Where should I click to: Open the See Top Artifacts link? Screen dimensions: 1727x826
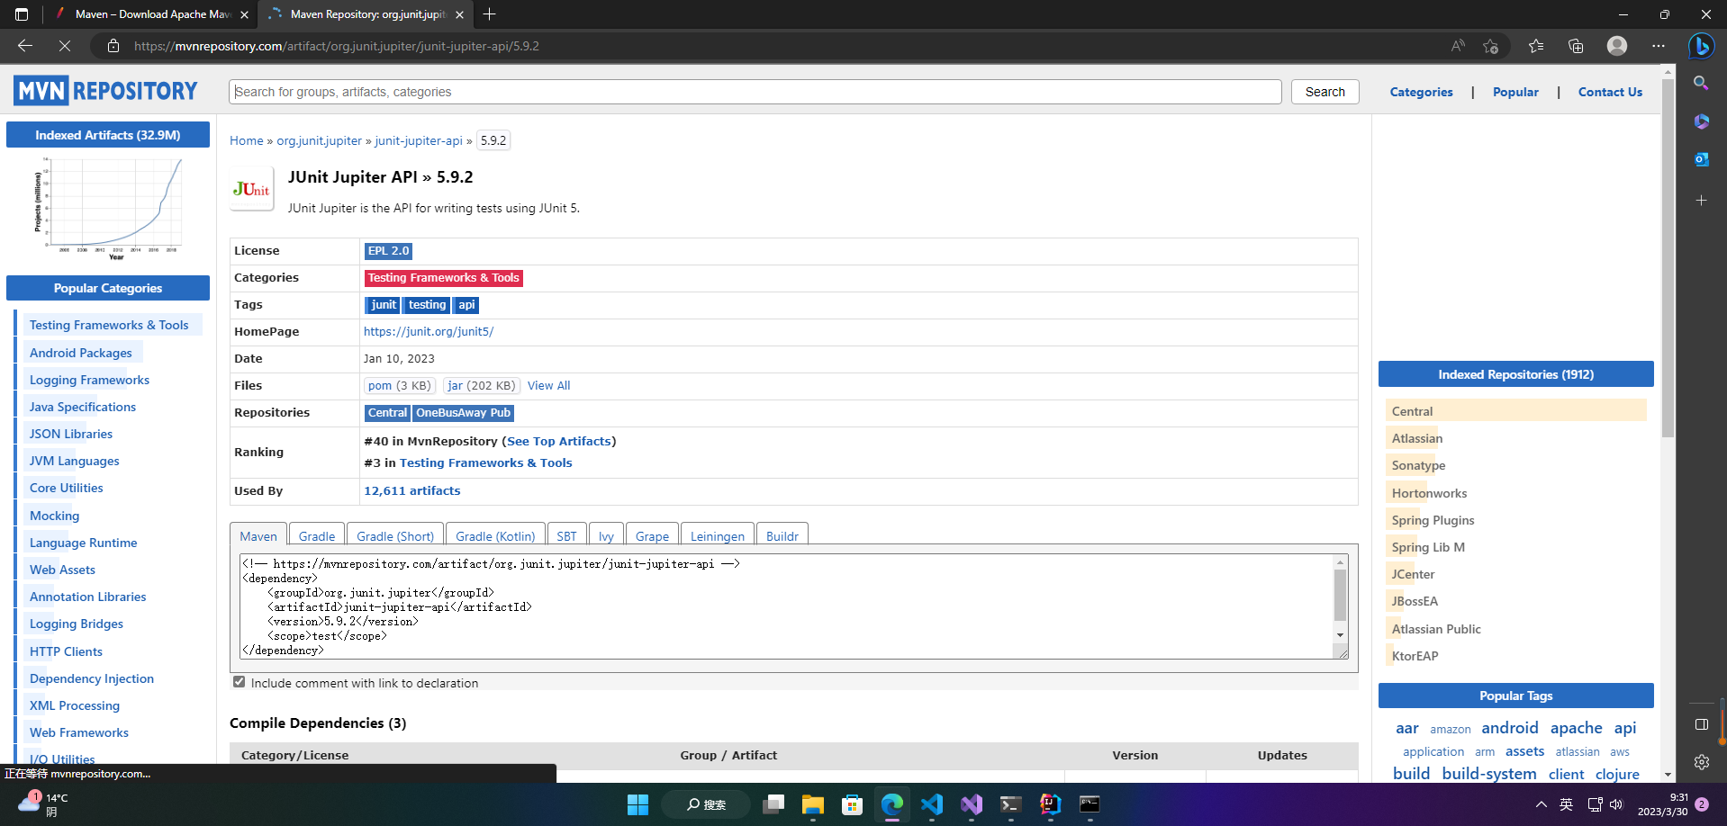point(559,441)
